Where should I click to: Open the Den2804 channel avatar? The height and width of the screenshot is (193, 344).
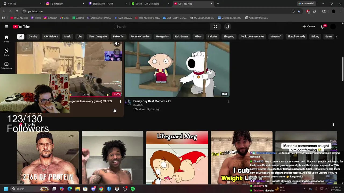(128, 102)
